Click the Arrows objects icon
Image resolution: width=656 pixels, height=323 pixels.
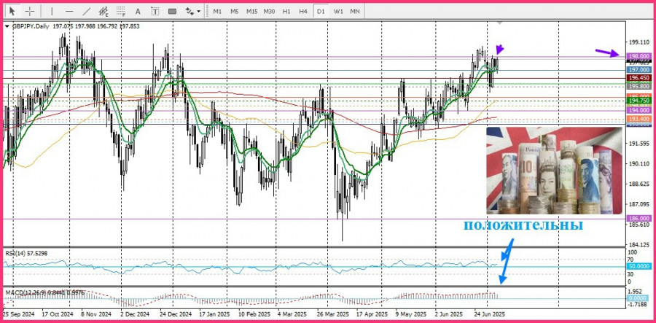(190, 11)
